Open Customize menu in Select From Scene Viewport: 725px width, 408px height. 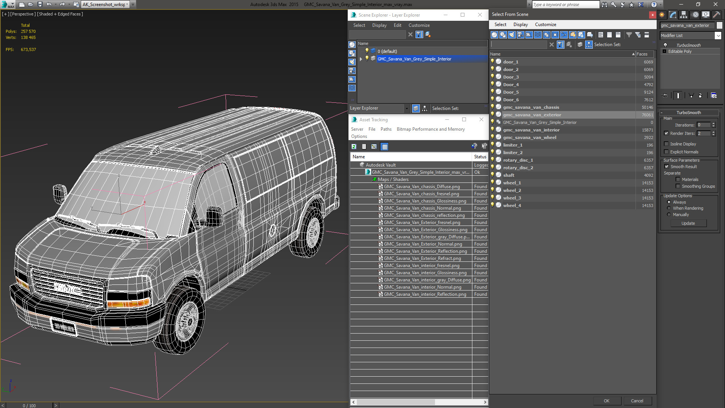545,25
